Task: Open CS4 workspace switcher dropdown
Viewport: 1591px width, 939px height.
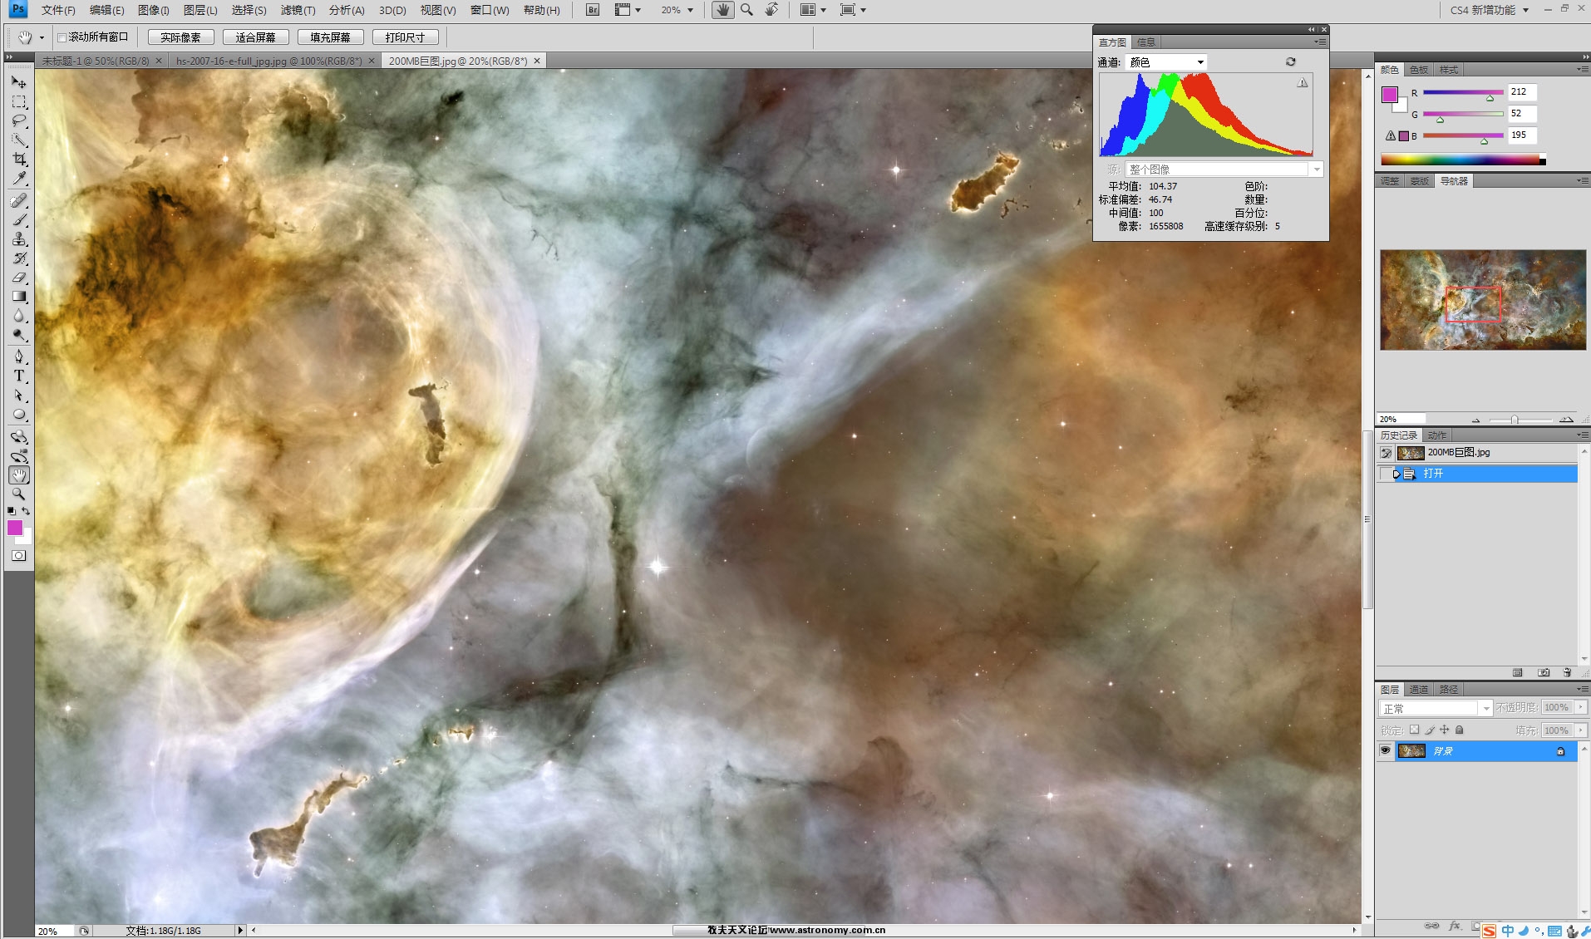Action: point(1490,10)
